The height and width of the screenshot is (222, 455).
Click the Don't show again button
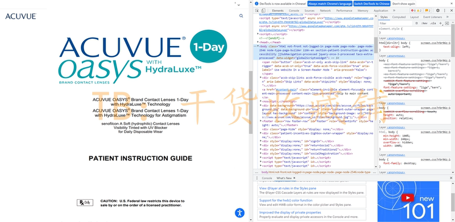(404, 4)
